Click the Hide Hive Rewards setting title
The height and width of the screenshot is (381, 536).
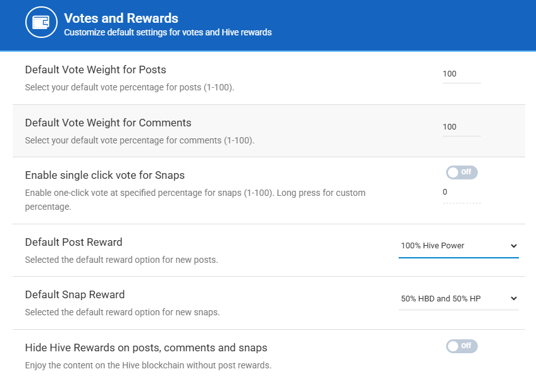(146, 348)
